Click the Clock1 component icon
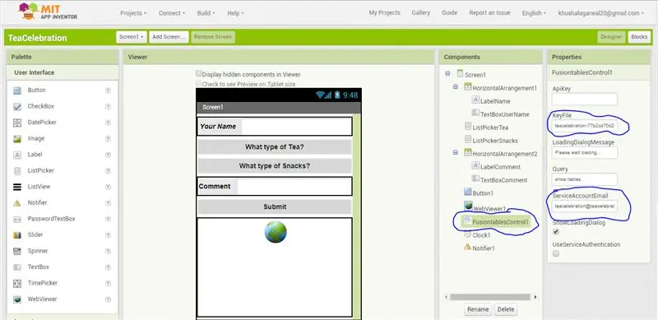Image resolution: width=658 pixels, height=320 pixels. [468, 234]
